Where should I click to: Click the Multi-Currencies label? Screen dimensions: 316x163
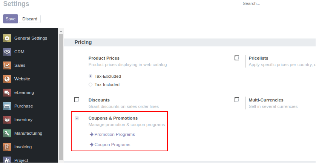266,100
